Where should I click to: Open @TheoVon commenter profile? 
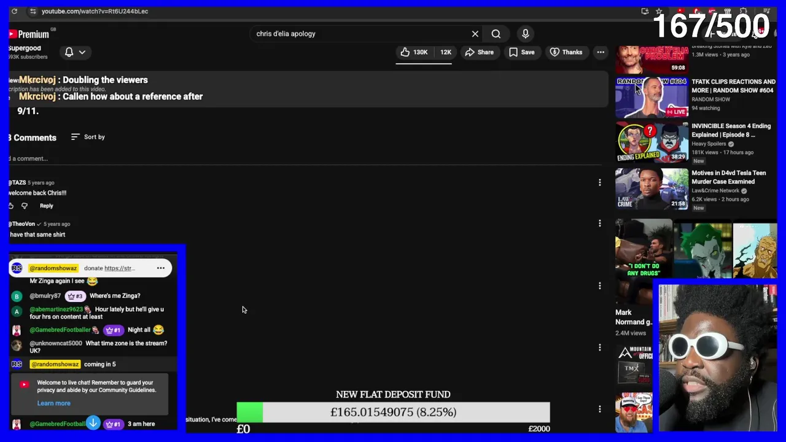click(22, 223)
